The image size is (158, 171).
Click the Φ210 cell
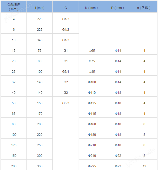[x=92, y=145]
